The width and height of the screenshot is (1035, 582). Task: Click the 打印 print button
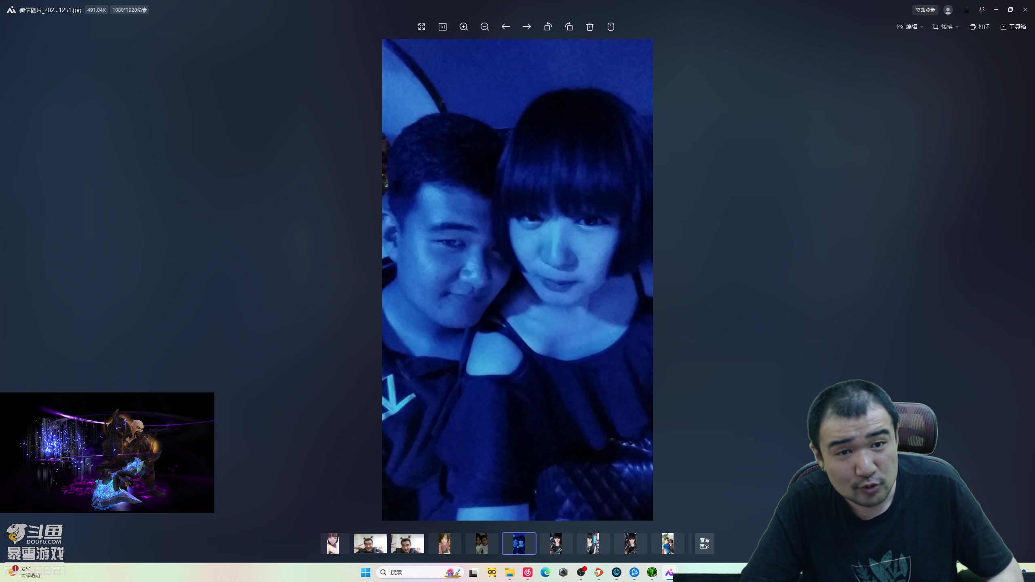980,27
